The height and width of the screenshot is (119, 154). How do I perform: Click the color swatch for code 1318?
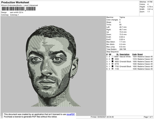click(112, 59)
